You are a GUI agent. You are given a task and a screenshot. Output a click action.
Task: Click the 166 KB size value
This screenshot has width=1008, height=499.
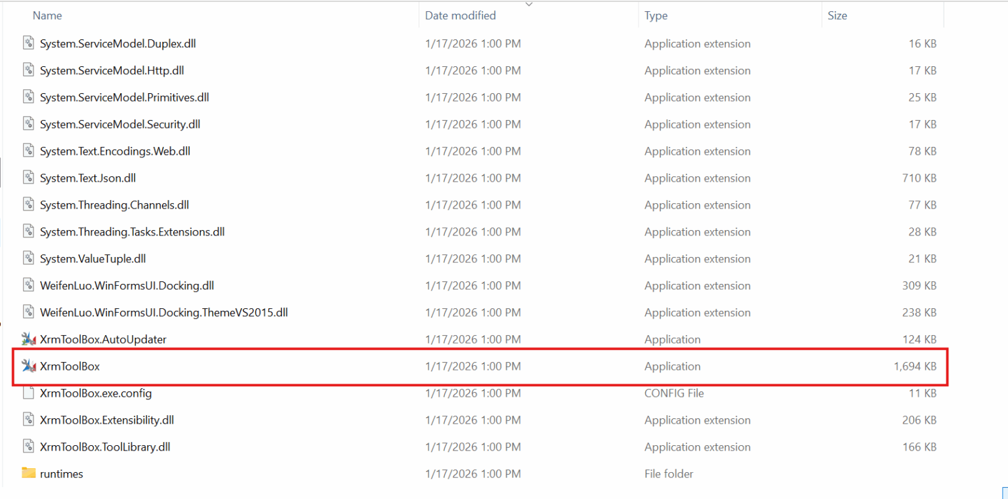point(919,447)
